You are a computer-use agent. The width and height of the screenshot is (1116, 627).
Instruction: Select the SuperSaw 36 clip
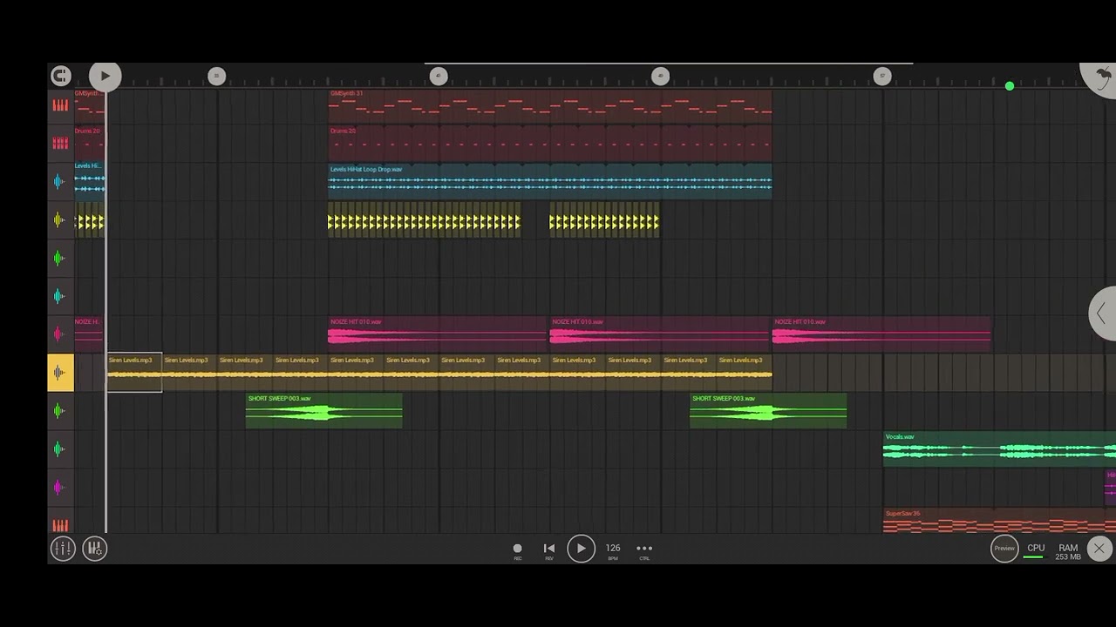point(999,521)
